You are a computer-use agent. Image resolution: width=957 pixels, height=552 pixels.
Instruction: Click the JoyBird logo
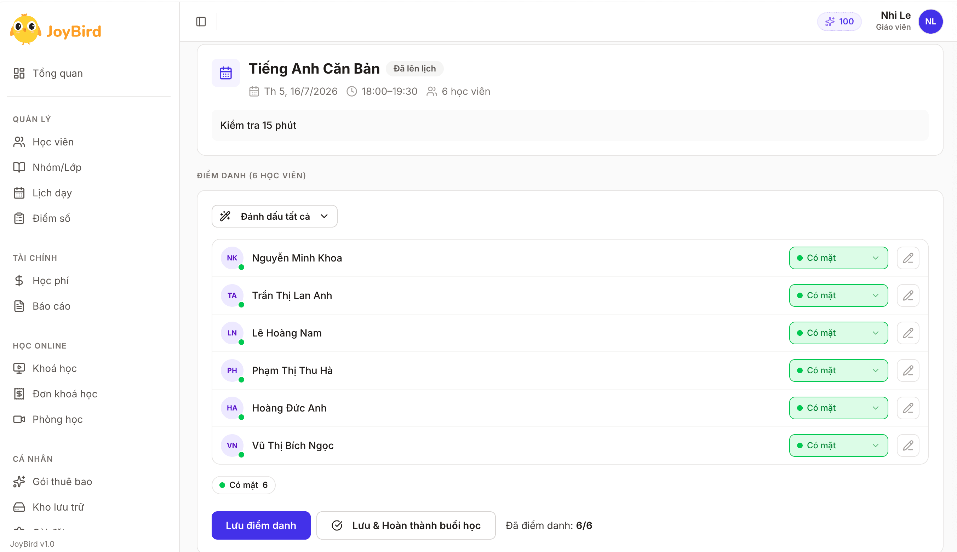[56, 30]
